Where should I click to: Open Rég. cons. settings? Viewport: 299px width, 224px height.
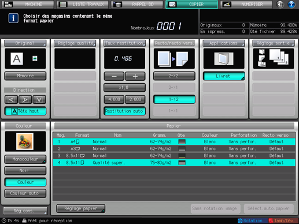pyautogui.click(x=25, y=211)
